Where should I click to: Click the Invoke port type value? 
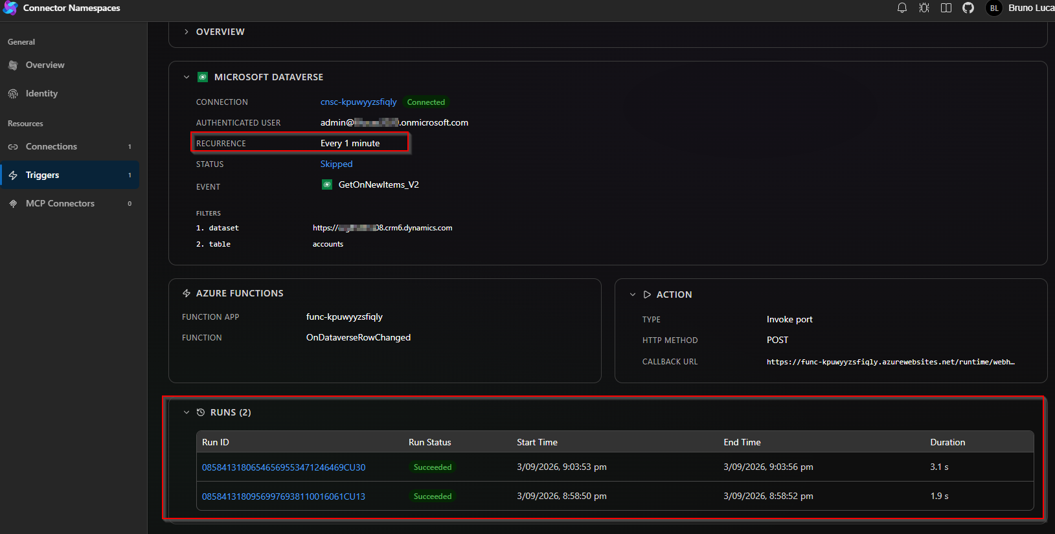pos(789,320)
